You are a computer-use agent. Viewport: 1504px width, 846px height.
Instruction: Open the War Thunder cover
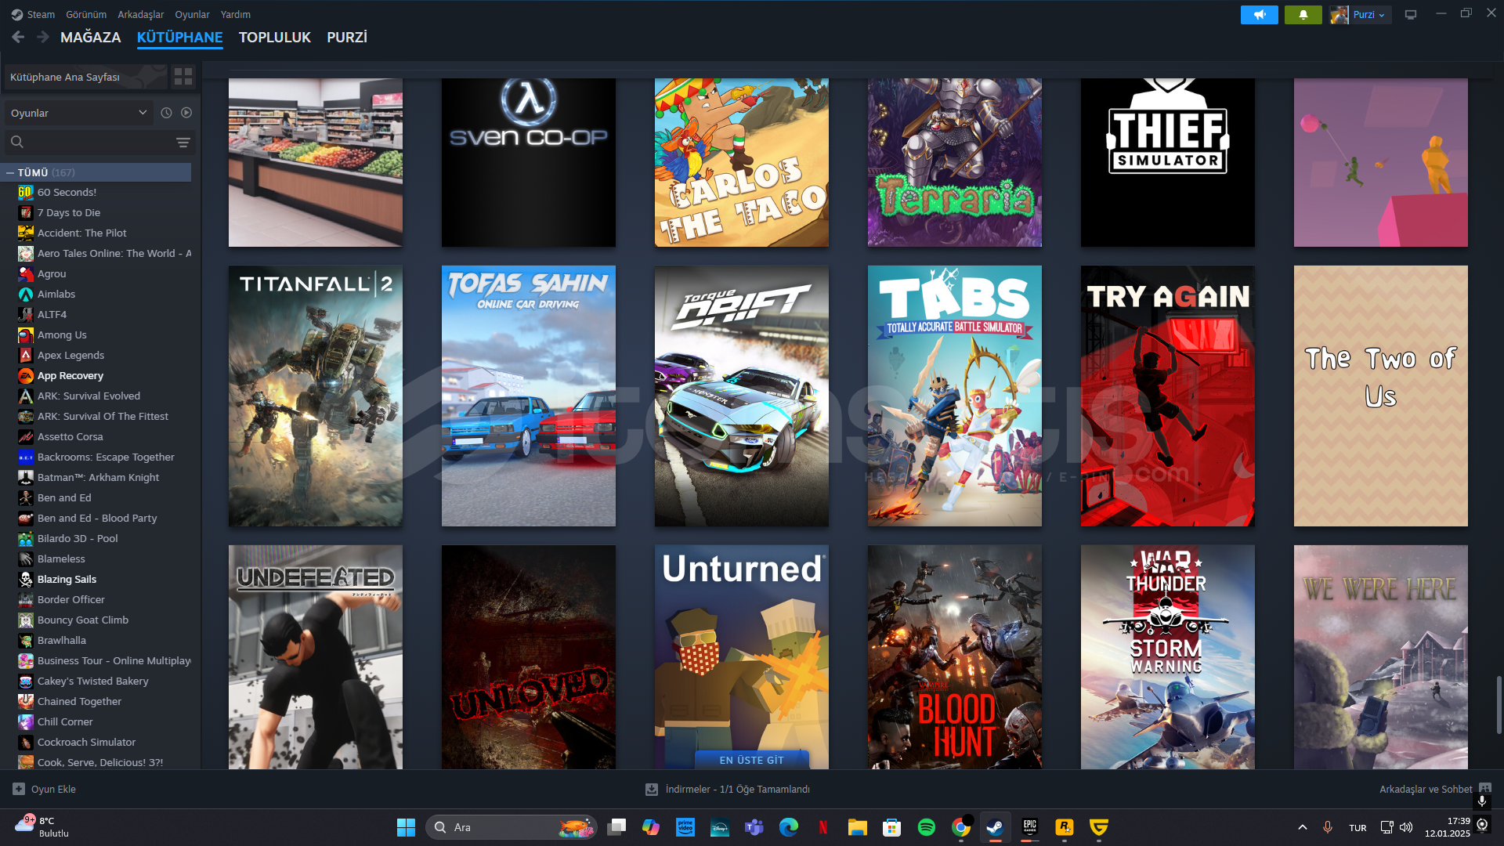pos(1168,657)
